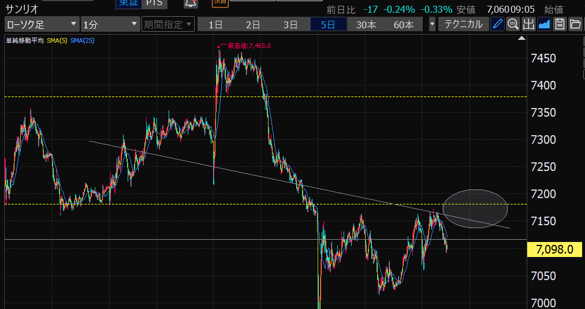Select the pencil drawing tool icon
The height and width of the screenshot is (309, 585).
(x=497, y=24)
